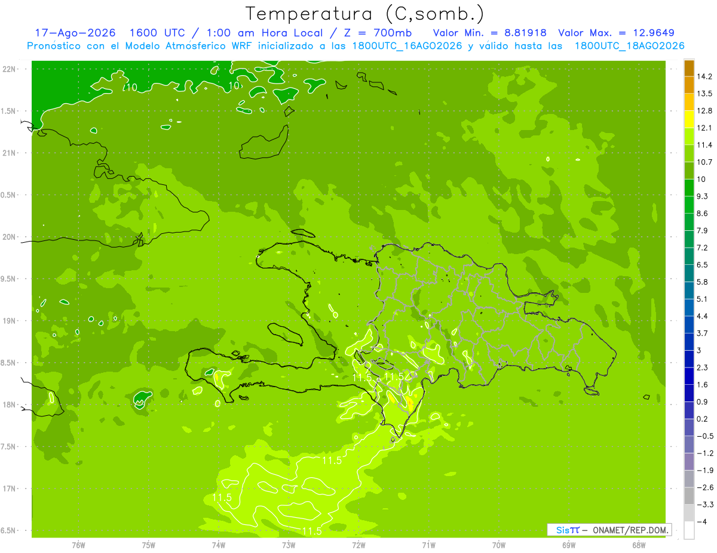Click the 17N latitude label
This screenshot has height=553, width=717.
pos(10,489)
